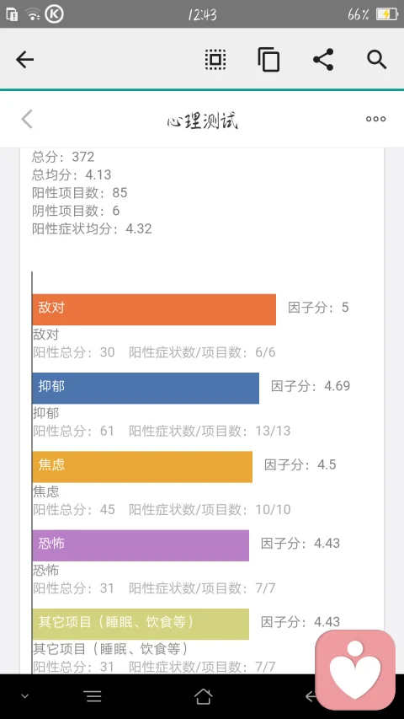
Task: Select the dotted selection-area icon
Action: point(215,60)
